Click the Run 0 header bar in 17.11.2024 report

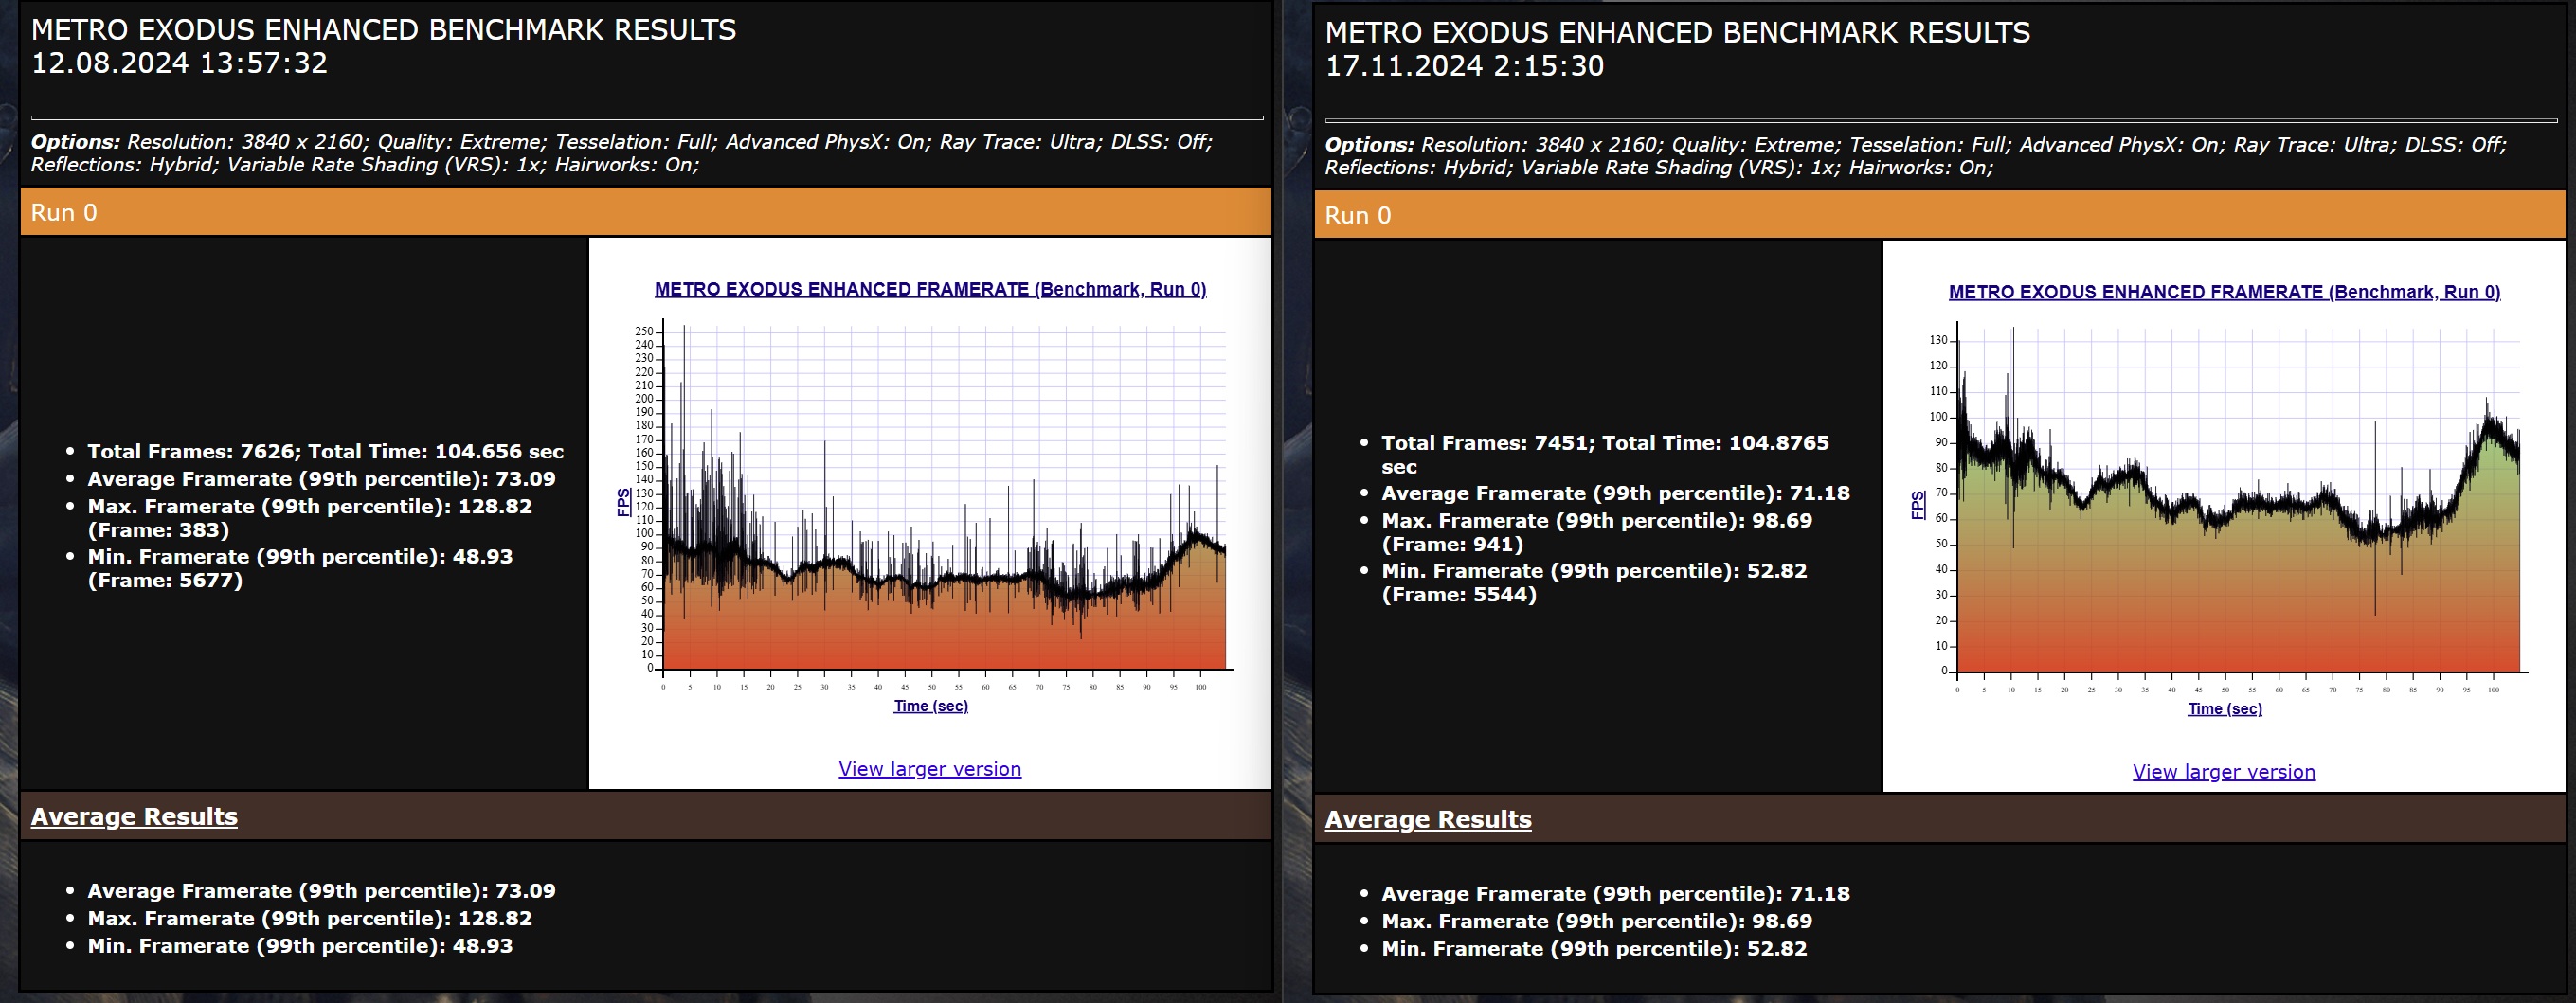(x=1939, y=215)
